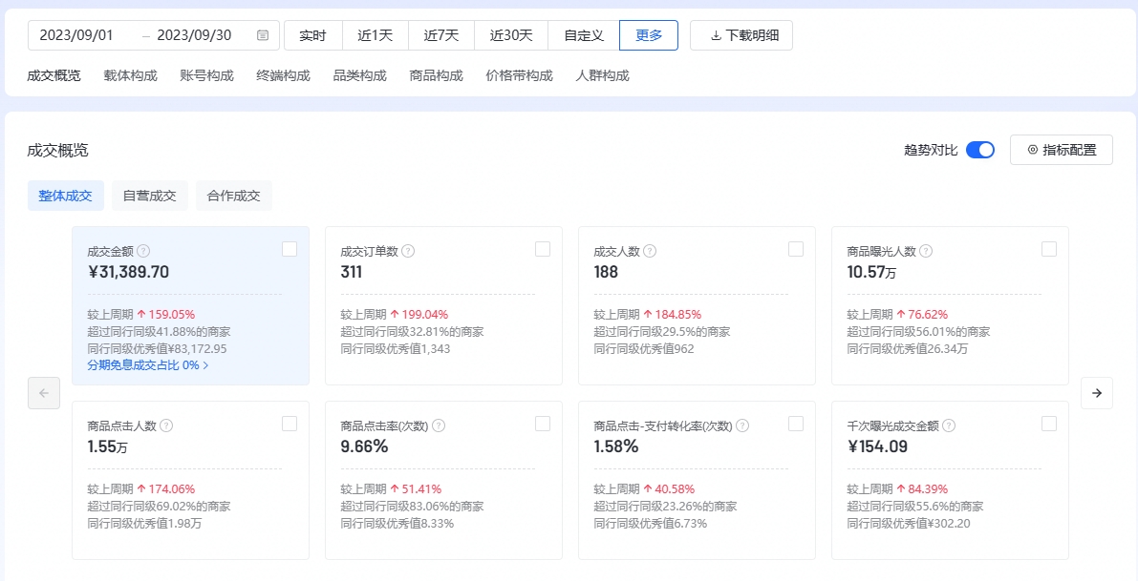The width and height of the screenshot is (1138, 581).
Task: Go to next metrics page with right arrow
Action: pyautogui.click(x=1096, y=393)
